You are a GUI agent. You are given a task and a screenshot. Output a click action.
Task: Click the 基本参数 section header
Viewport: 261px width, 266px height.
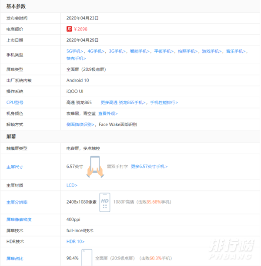point(16,6)
